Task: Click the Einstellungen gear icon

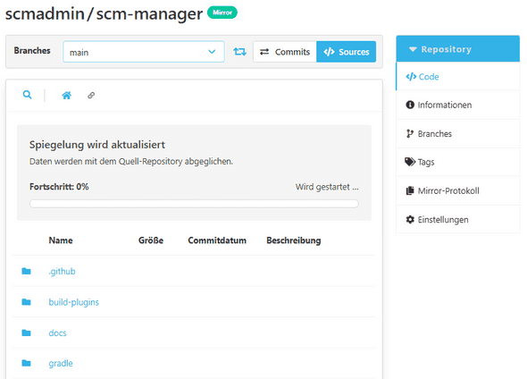Action: (x=410, y=220)
